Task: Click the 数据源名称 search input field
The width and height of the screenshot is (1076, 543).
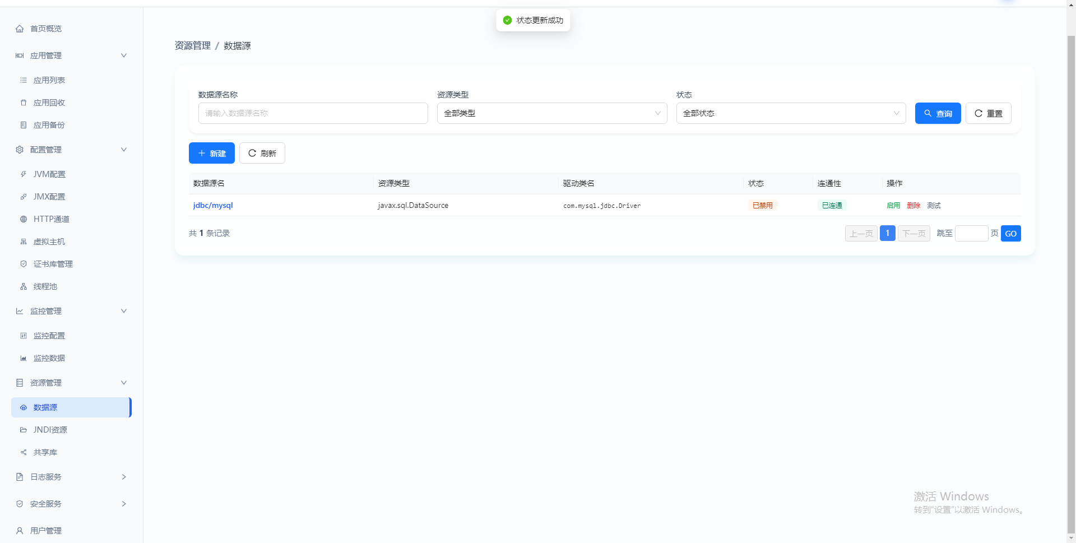Action: 313,113
